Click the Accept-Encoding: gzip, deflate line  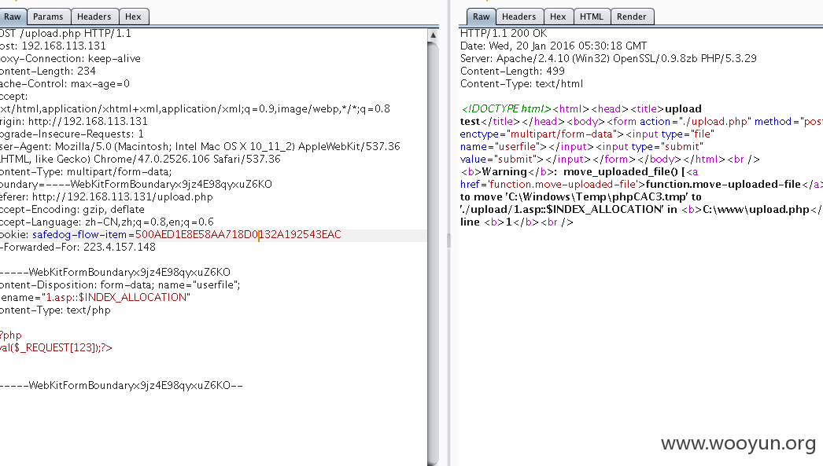(x=72, y=209)
